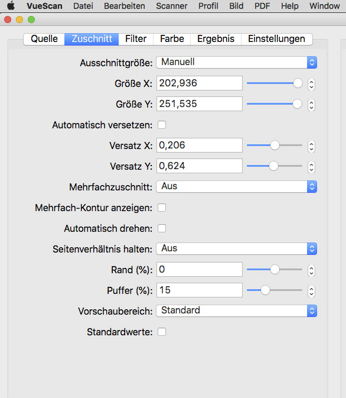Switch to the Filter tab
Screen dimensions: 346x398
point(136,39)
